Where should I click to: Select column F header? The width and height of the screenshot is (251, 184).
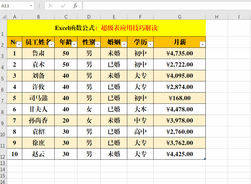[140, 17]
